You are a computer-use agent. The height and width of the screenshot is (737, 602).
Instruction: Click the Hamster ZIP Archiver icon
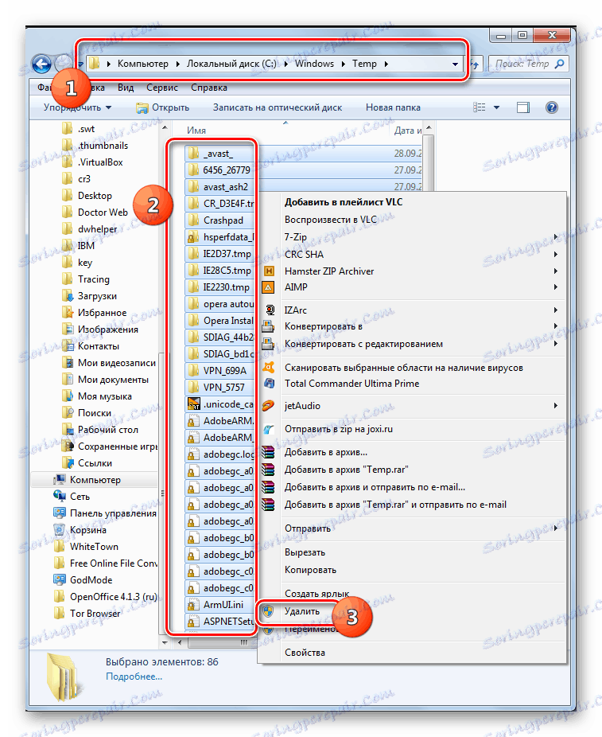[268, 271]
